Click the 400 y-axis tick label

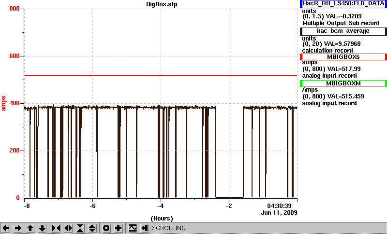(x=15, y=103)
